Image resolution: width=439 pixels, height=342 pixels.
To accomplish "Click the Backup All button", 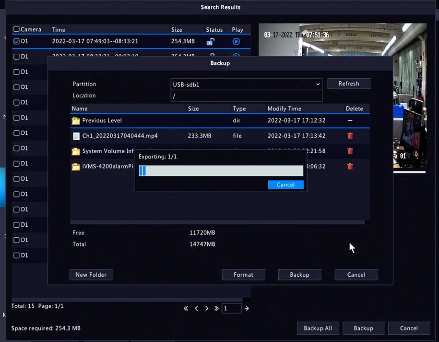I will (x=318, y=328).
